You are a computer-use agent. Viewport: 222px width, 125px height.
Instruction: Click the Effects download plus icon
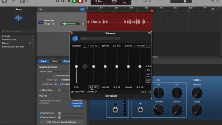click(x=30, y=43)
